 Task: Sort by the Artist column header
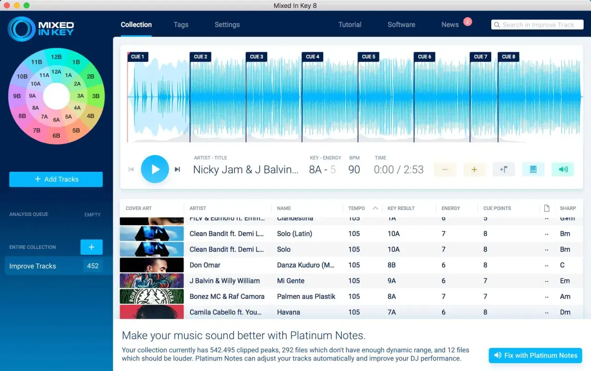click(x=198, y=208)
